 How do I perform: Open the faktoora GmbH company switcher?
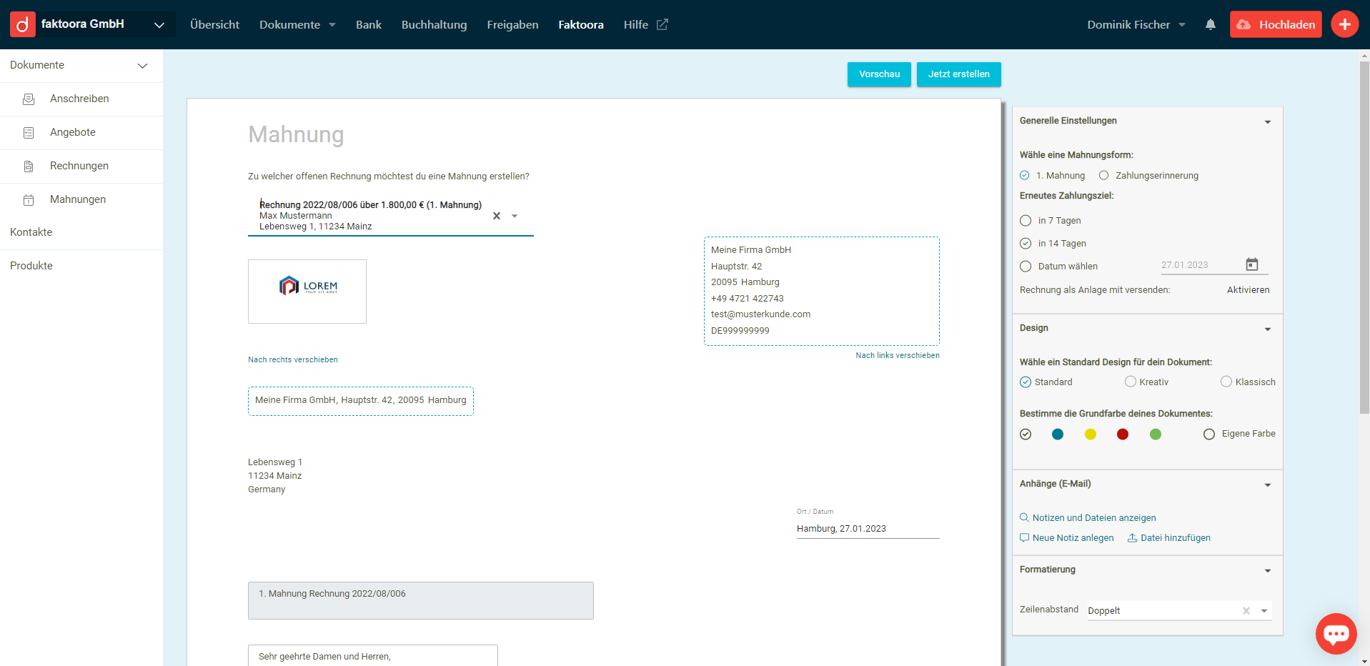(x=159, y=25)
